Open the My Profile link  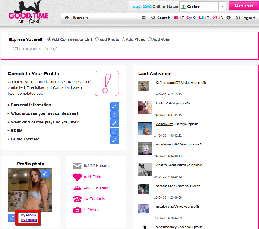coord(28,215)
